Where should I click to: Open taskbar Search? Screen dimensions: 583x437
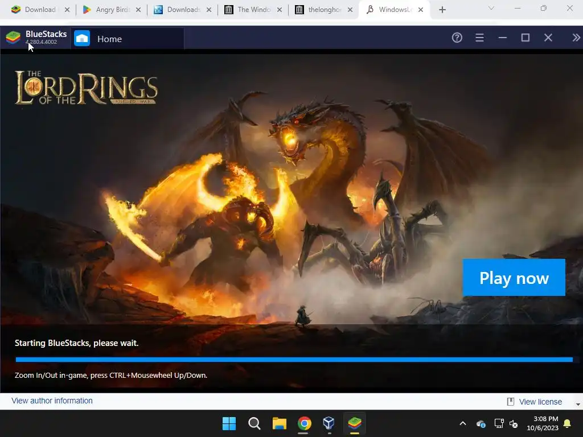coord(254,423)
